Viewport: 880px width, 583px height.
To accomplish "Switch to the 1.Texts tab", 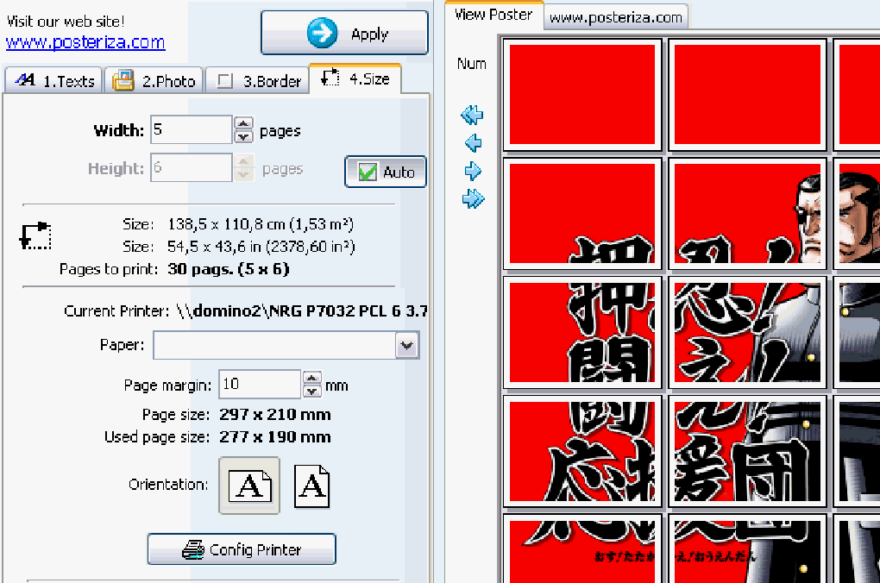I will click(x=53, y=80).
